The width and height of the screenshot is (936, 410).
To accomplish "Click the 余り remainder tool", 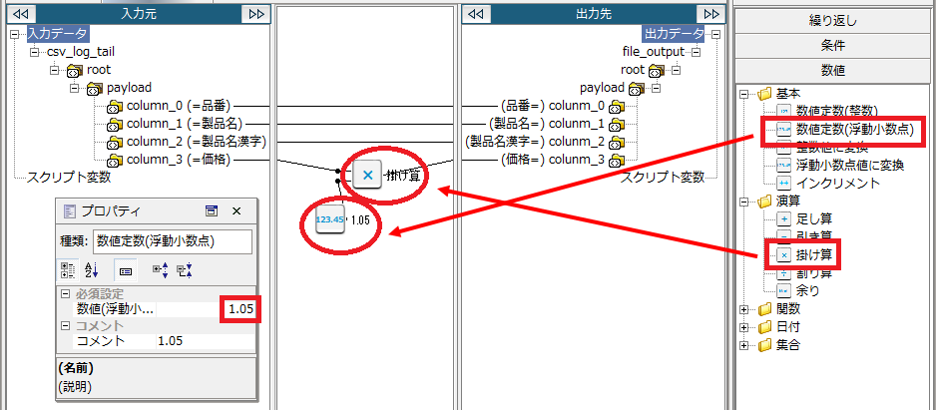I will tap(806, 290).
